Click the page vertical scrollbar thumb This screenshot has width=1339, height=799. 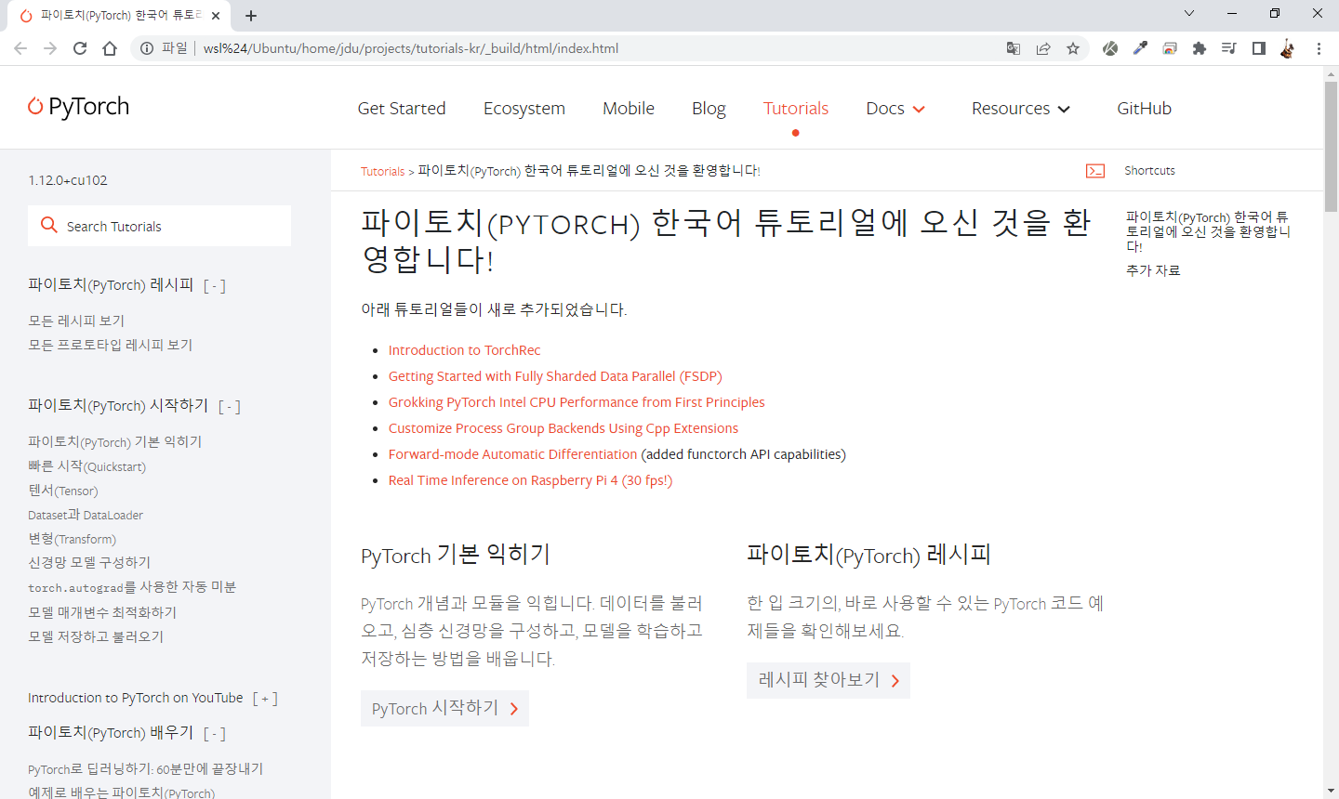(1331, 146)
